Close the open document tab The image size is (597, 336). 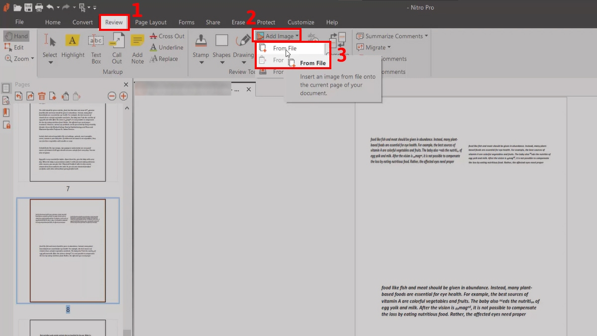(249, 90)
